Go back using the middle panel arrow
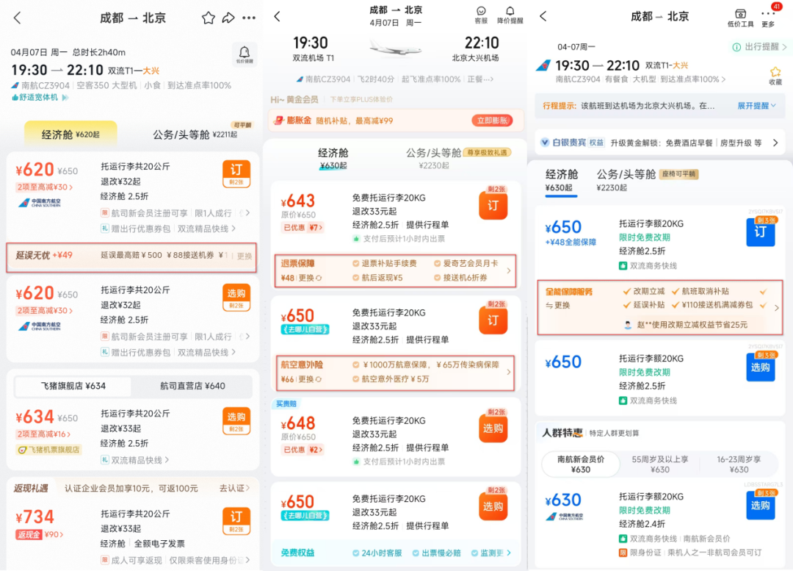Screen dimensions: 793x571 (277, 17)
